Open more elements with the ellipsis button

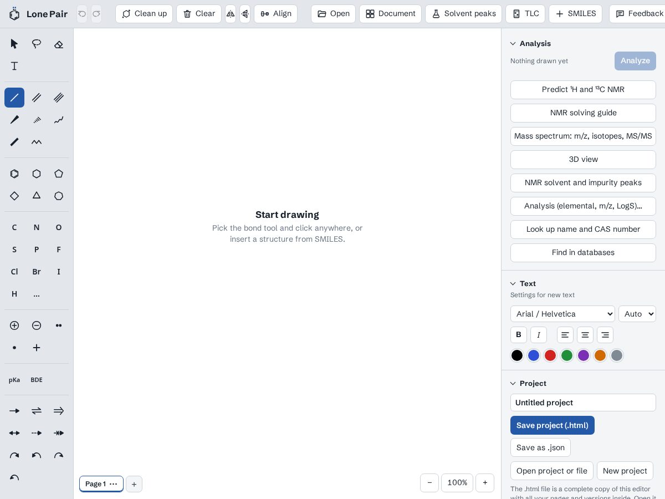click(x=37, y=294)
